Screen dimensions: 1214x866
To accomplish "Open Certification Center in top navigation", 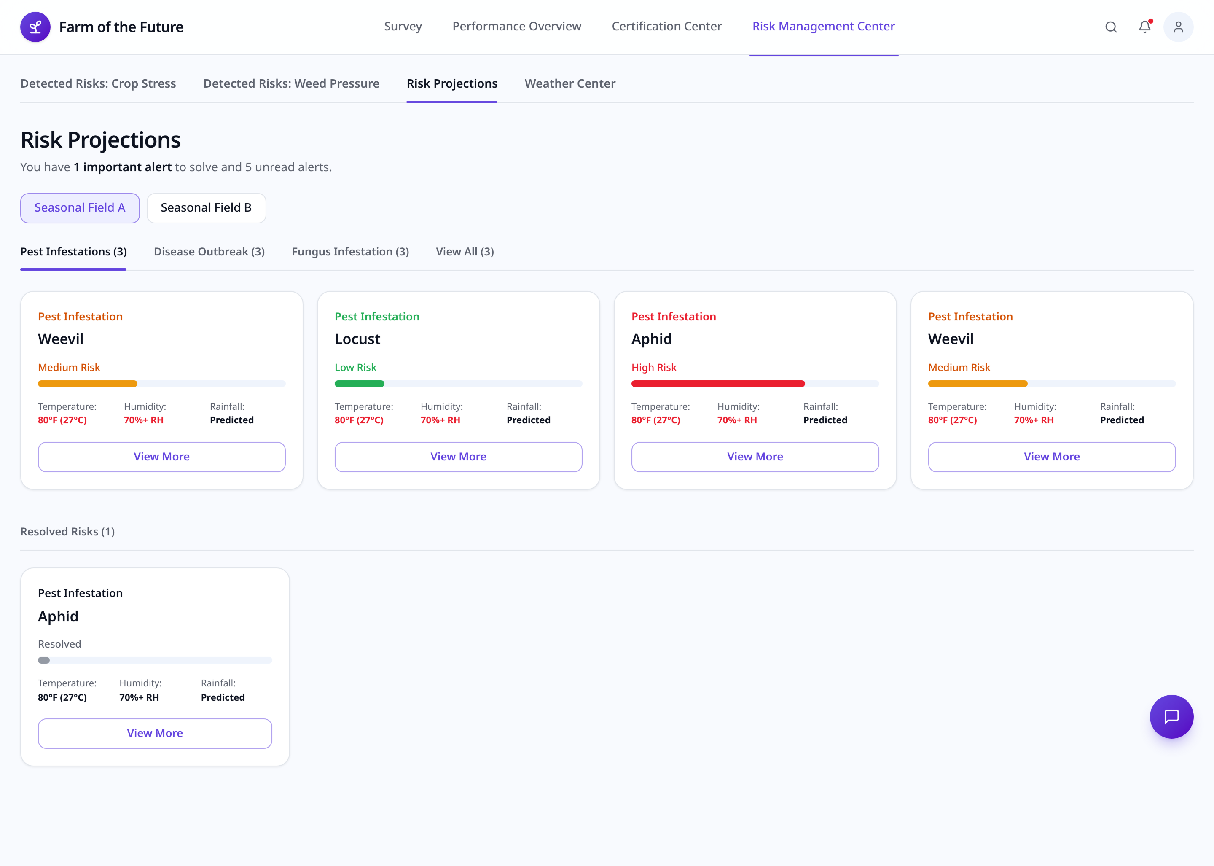I will (666, 26).
